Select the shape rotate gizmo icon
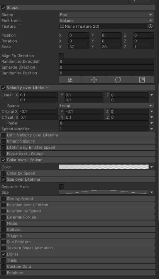The width and height of the screenshot is (159, 279). [118, 80]
